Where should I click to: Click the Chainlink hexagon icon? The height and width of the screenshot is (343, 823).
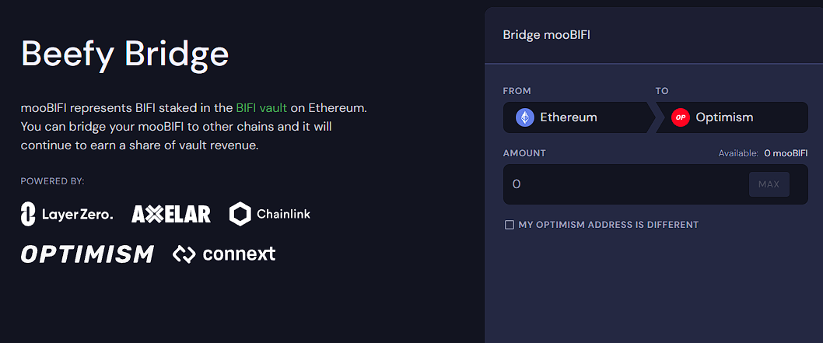pyautogui.click(x=240, y=214)
